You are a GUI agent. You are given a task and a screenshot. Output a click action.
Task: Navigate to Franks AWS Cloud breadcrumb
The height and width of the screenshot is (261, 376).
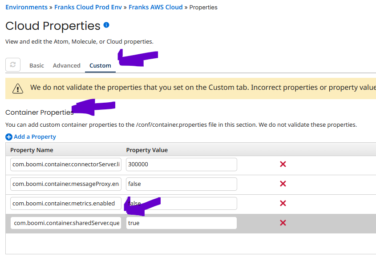click(156, 7)
